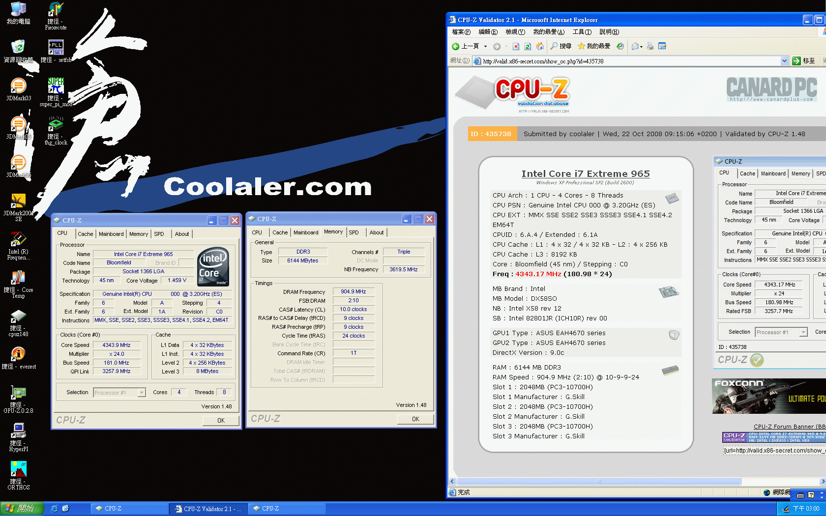Launch the ORTHOS desktop shortcut
The width and height of the screenshot is (826, 516).
click(x=18, y=475)
